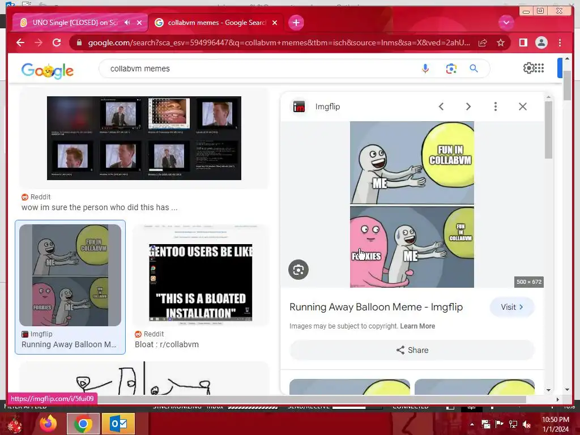The height and width of the screenshot is (435, 580).
Task: Open the Action Center flag icon
Action: [500, 424]
